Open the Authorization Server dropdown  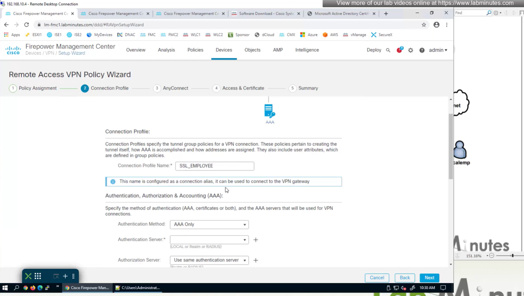[x=209, y=260]
